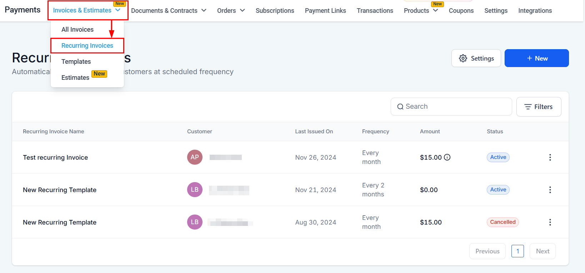Click Amount column header
585x273 pixels.
430,132
